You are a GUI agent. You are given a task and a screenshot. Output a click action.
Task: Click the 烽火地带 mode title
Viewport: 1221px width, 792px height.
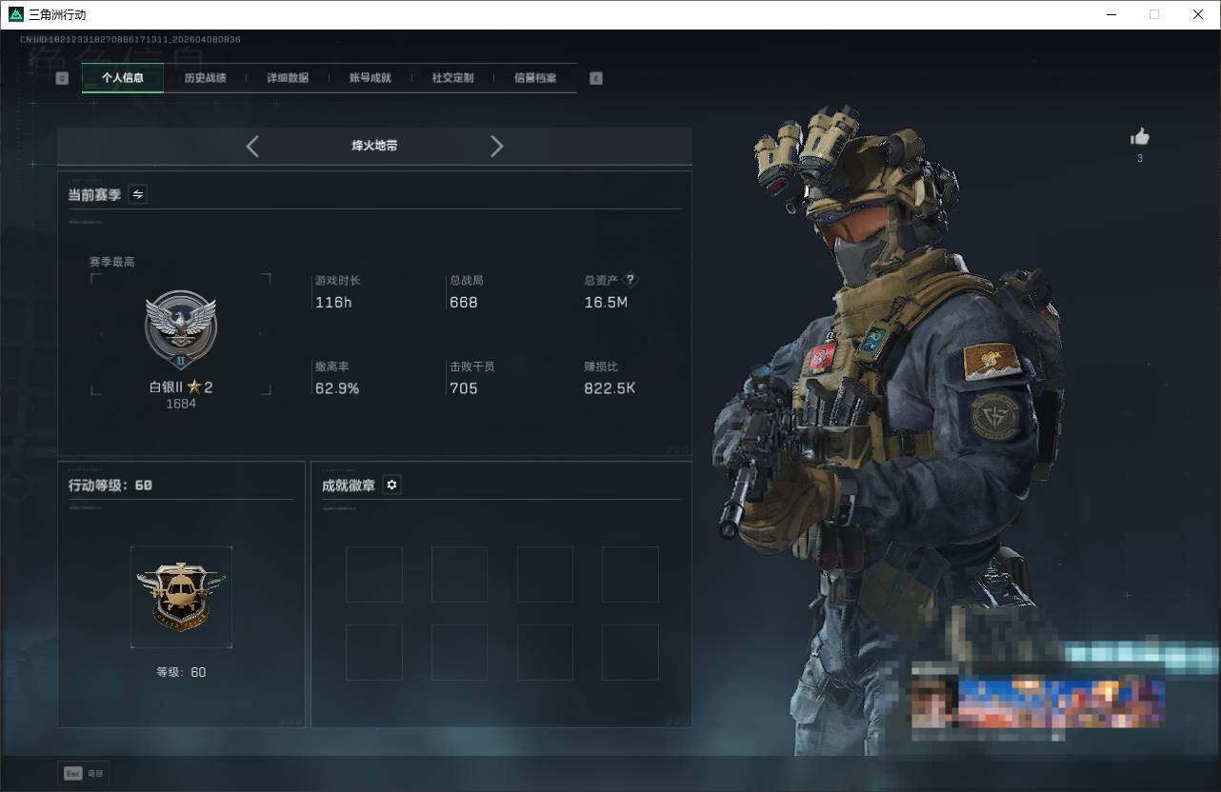coord(375,146)
